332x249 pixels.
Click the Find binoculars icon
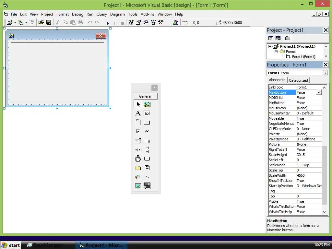pyautogui.click(x=80, y=22)
